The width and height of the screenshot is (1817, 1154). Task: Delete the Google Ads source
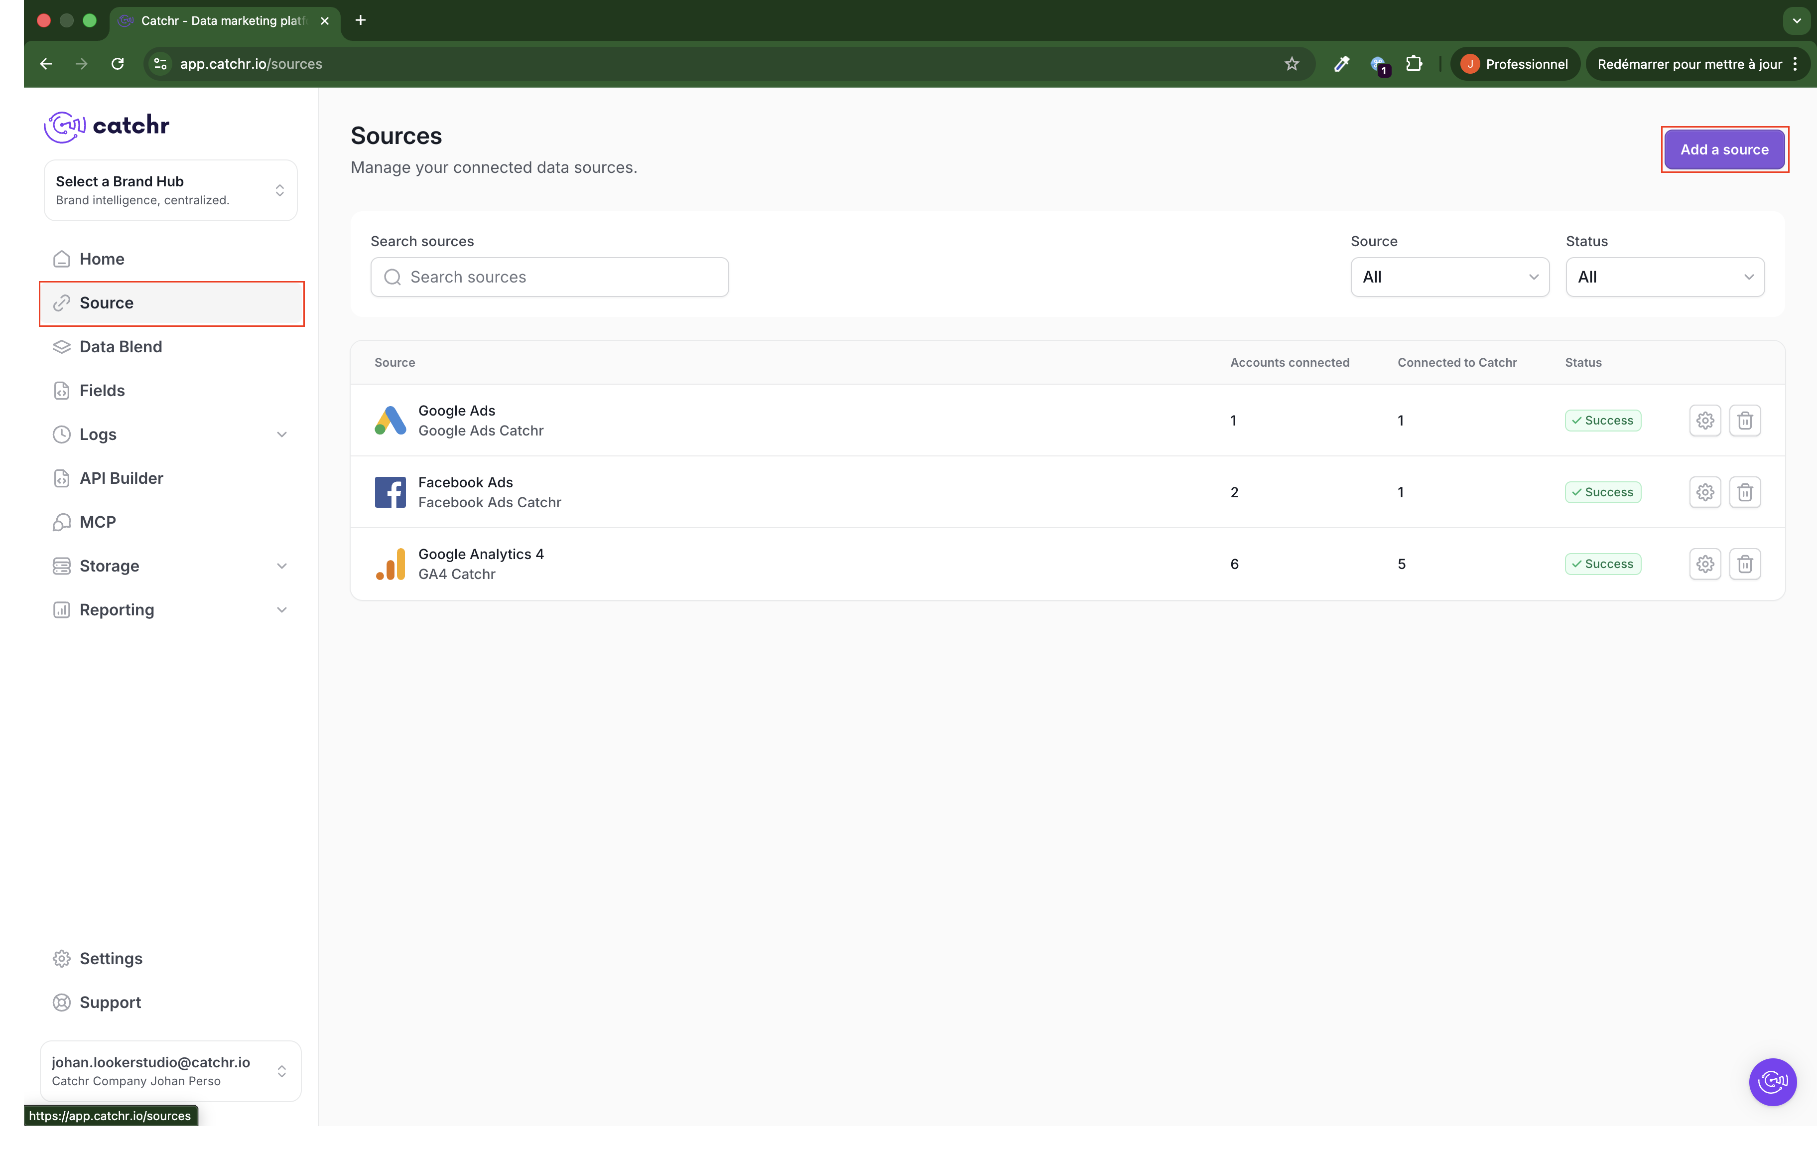click(1745, 421)
